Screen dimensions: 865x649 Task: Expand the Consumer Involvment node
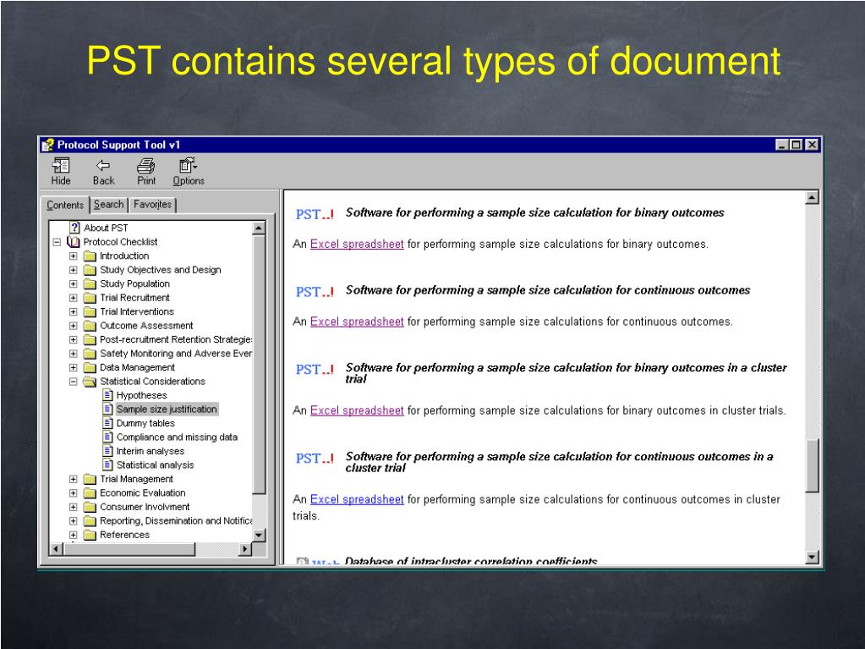pos(73,507)
